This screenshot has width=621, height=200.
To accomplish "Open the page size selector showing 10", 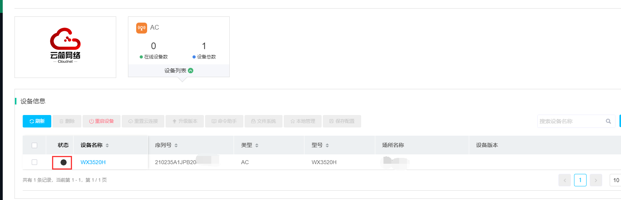I will click(616, 180).
